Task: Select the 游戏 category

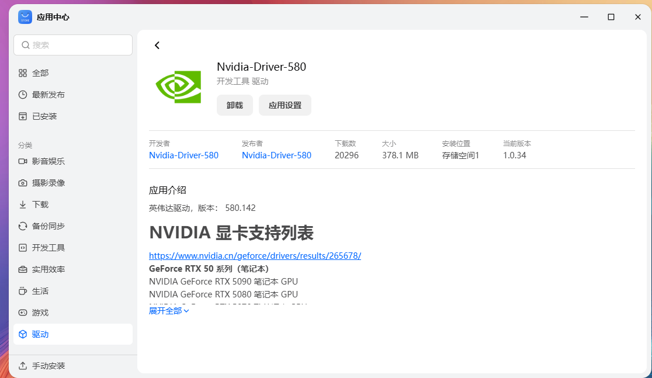Action: [73, 313]
